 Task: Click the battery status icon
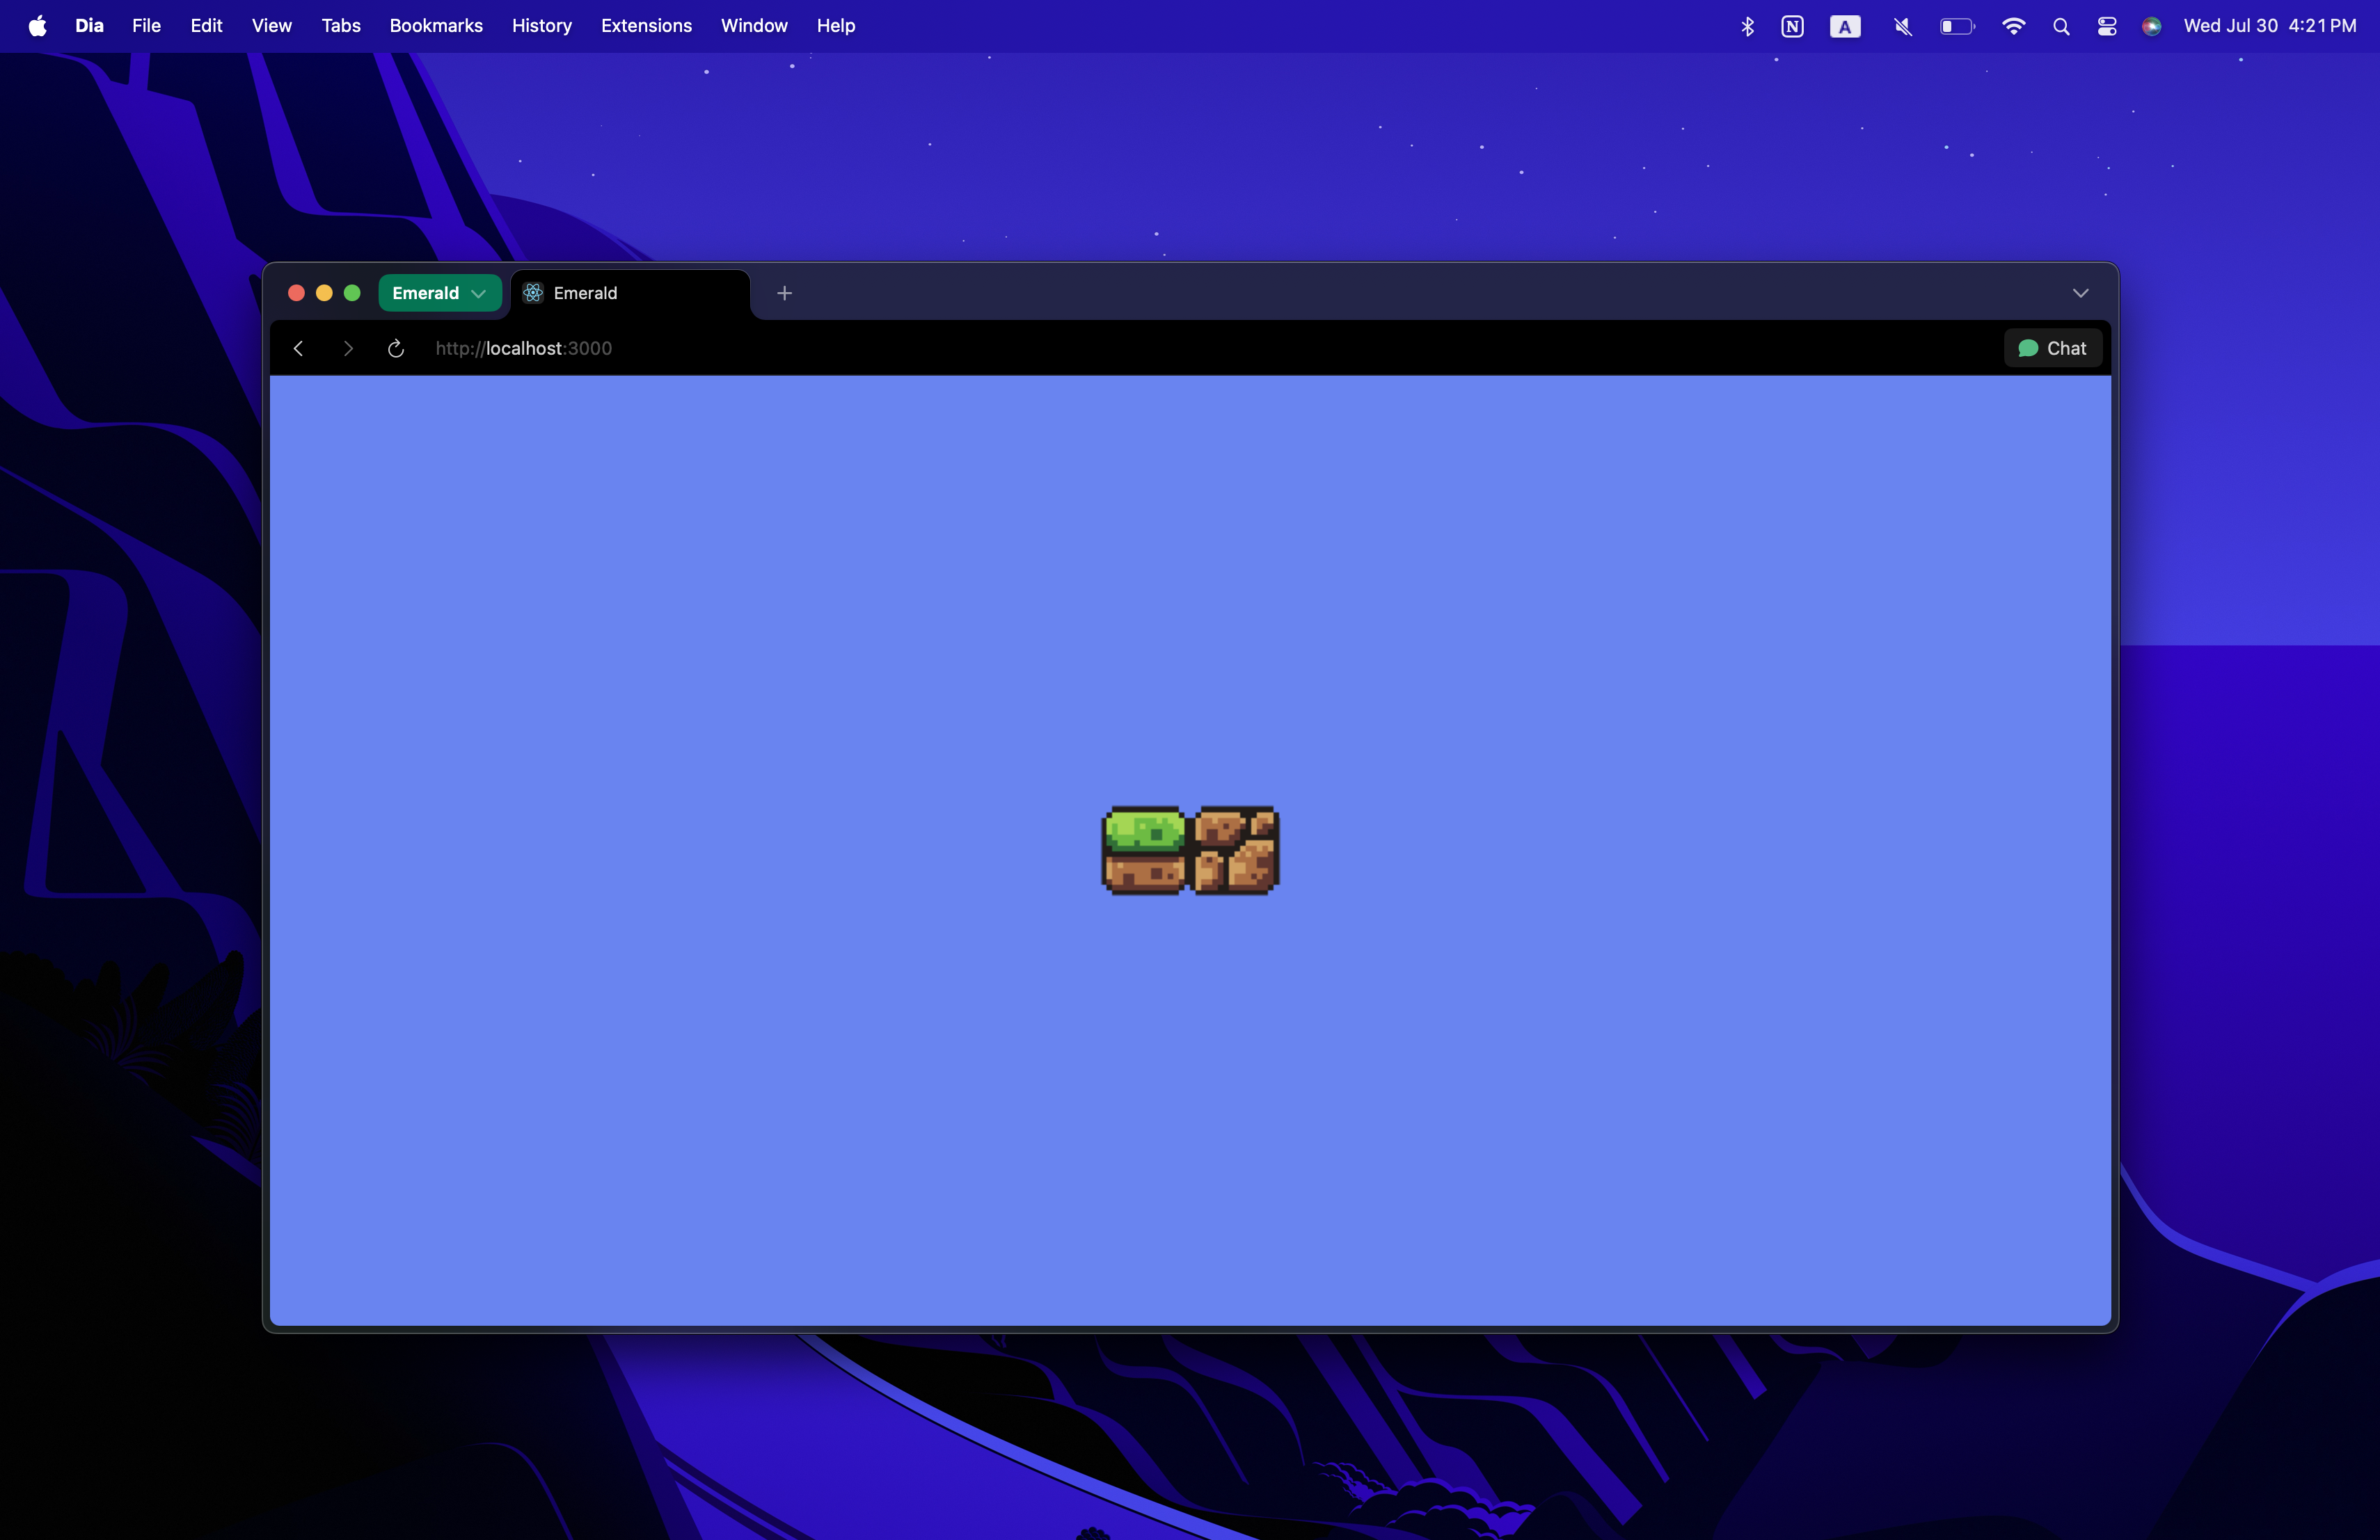pyautogui.click(x=1957, y=26)
